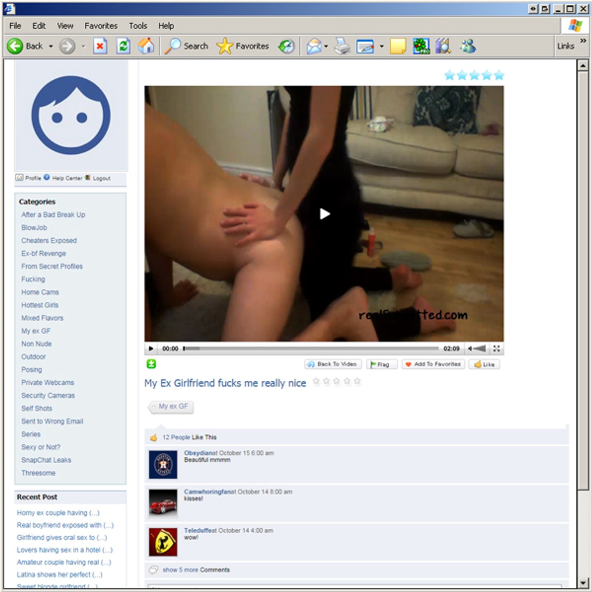592x592 pixels.
Task: Go to the Home page icon
Action: (146, 46)
